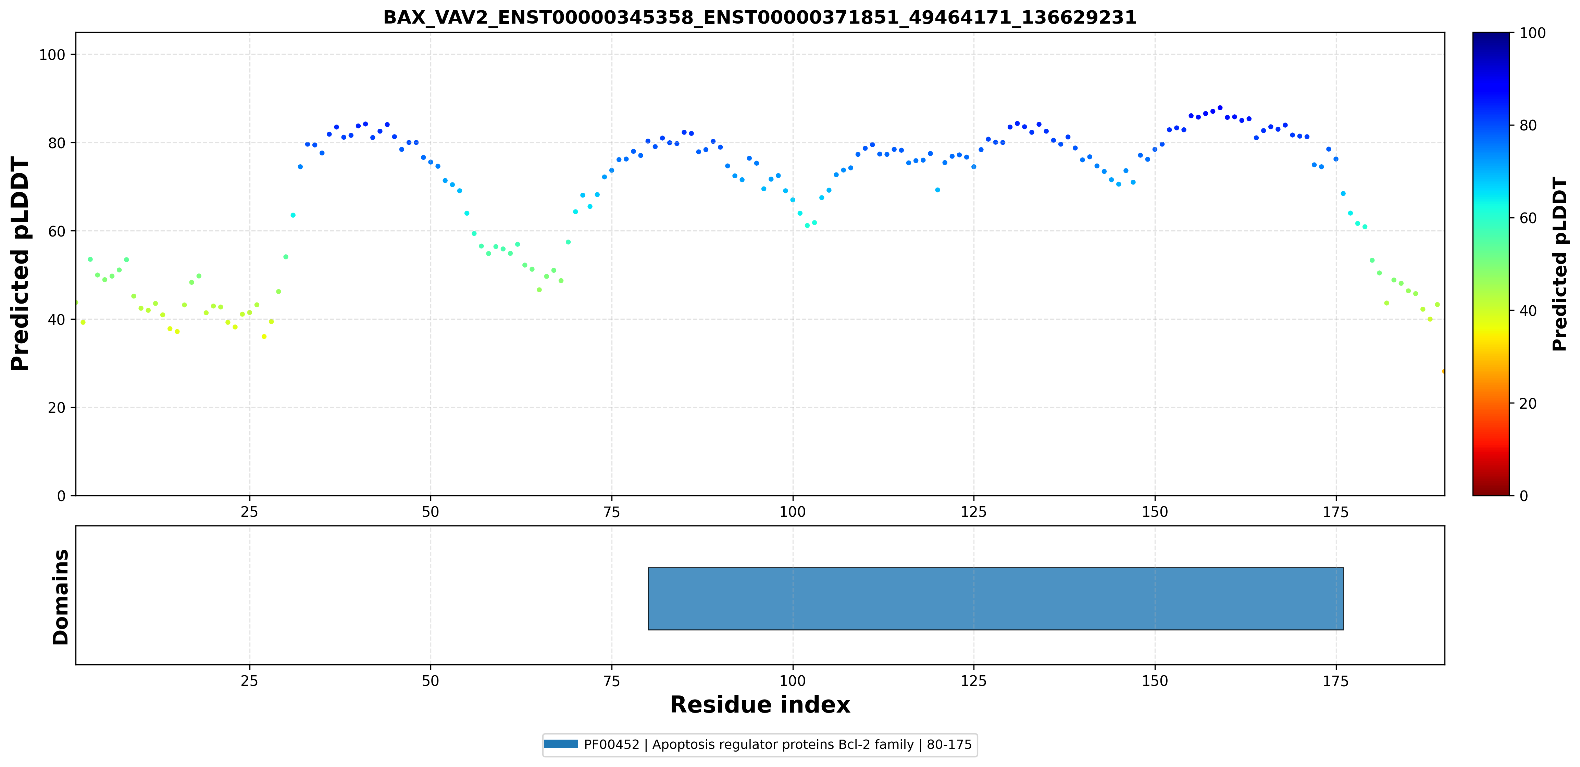
Task: Click the left Predicted pLDDT y-axis label
Action: pyautogui.click(x=20, y=264)
